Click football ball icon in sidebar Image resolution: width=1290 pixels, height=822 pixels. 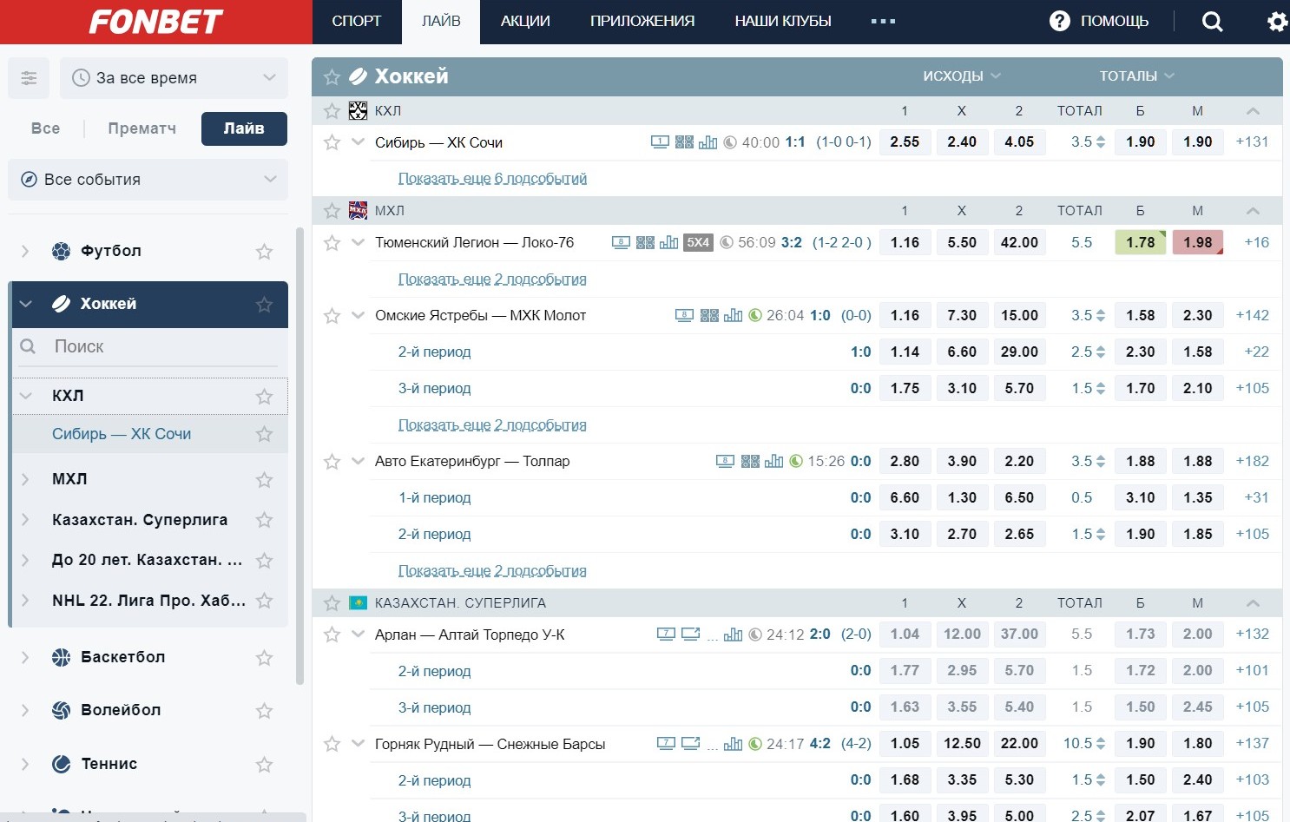61,251
